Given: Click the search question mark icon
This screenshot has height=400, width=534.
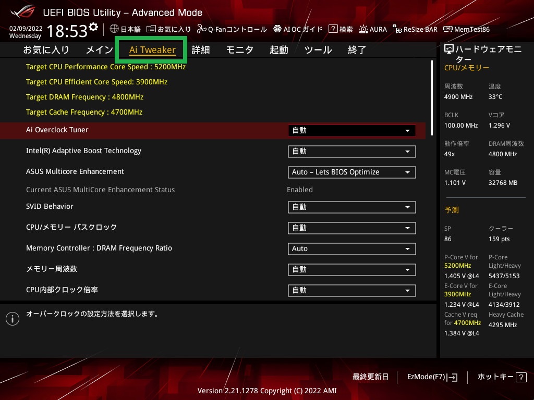Looking at the screenshot, I should 333,29.
